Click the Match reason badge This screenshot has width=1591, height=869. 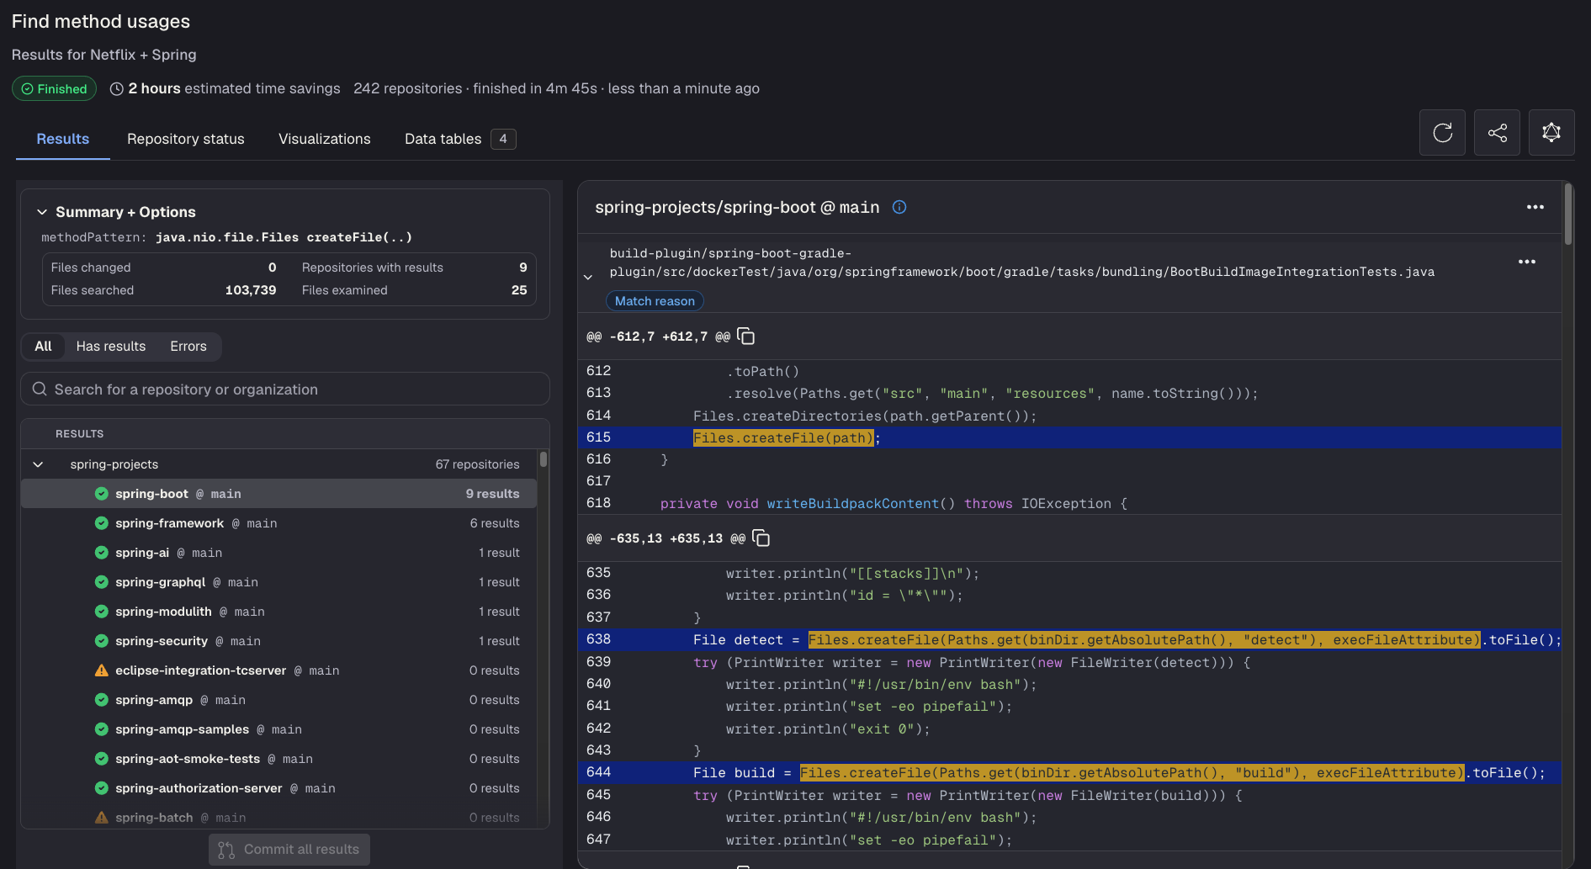pyautogui.click(x=655, y=301)
